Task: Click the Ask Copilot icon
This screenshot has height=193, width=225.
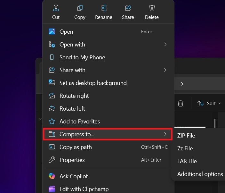Action: pyautogui.click(x=52, y=176)
